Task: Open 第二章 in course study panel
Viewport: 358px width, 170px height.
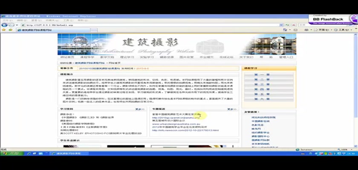Action: 269,79
